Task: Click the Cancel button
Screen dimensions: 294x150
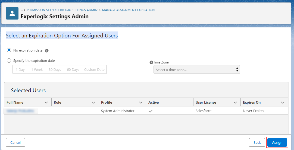Action: click(15, 142)
